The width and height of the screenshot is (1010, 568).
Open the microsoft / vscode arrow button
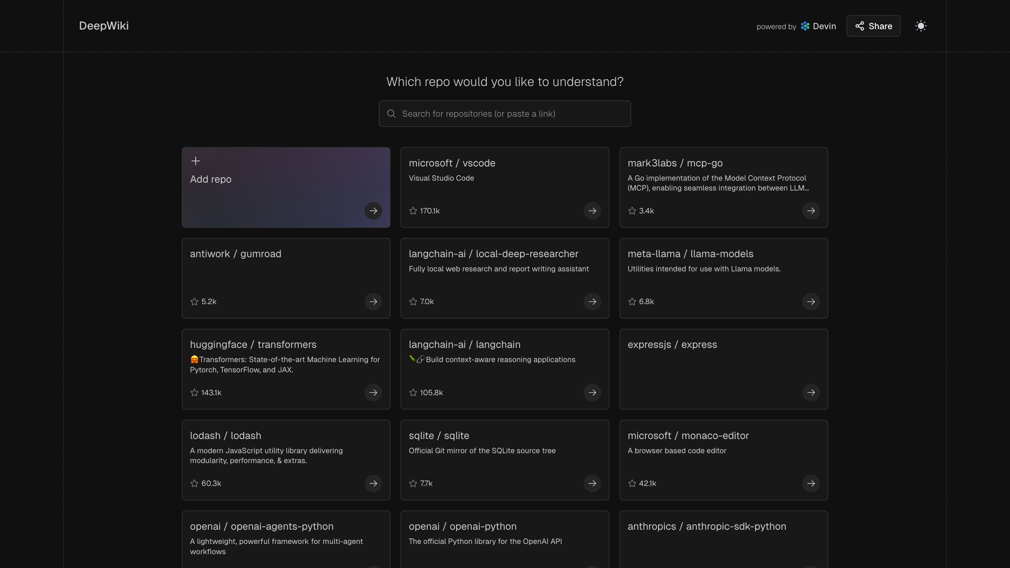click(x=592, y=211)
